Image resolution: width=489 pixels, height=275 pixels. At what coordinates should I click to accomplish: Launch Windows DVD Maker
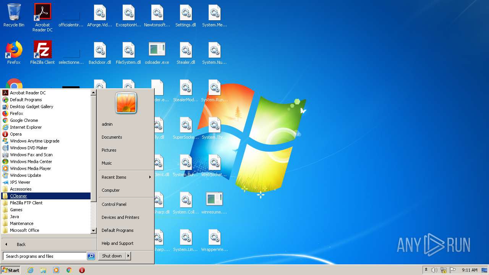[x=46, y=148]
